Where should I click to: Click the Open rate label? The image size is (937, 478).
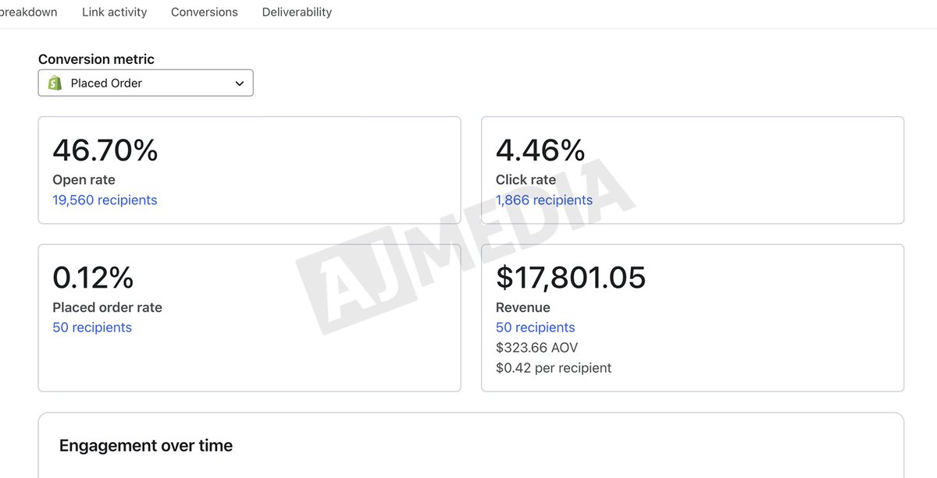pos(84,180)
